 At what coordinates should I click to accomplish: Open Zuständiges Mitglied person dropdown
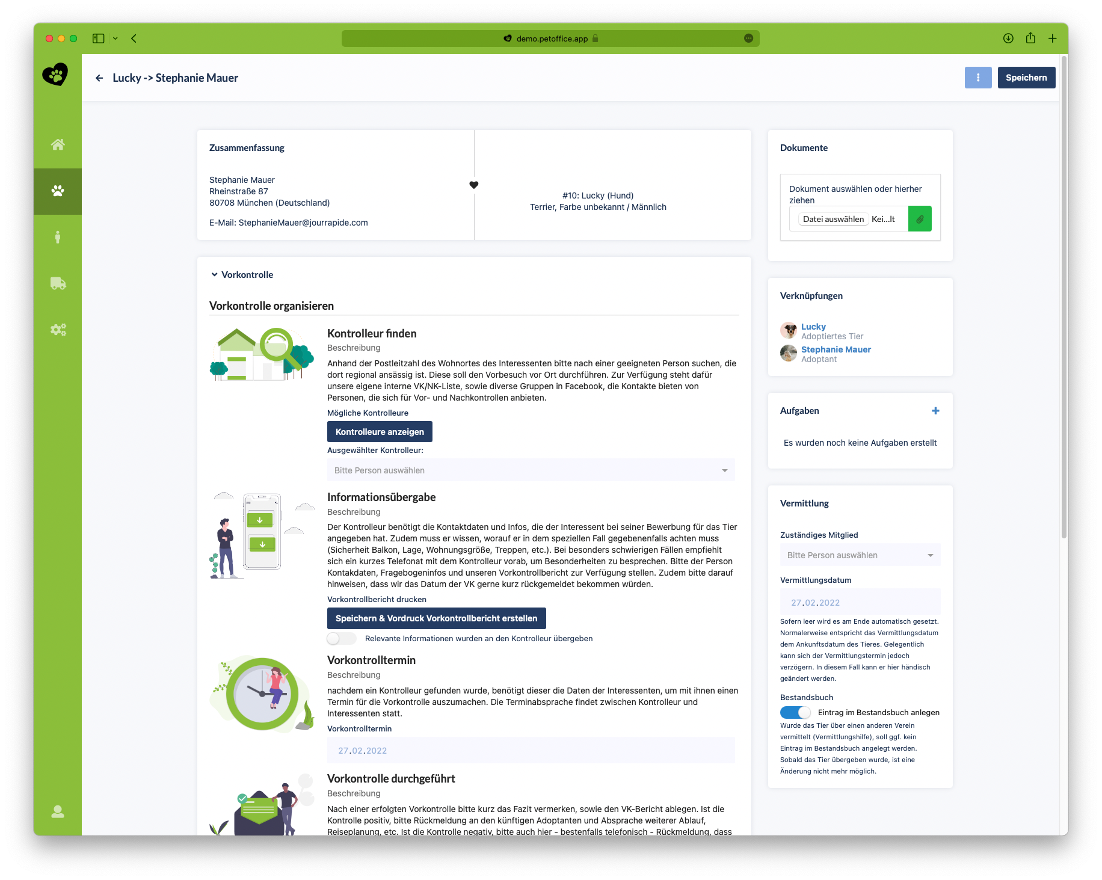click(x=860, y=555)
